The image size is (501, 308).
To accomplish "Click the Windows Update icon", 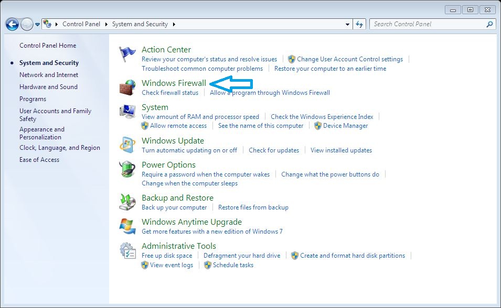I will pos(127,145).
